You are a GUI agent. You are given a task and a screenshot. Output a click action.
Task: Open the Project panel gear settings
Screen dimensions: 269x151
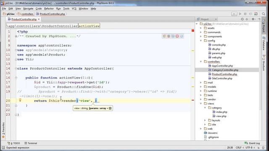click(x=253, y=19)
